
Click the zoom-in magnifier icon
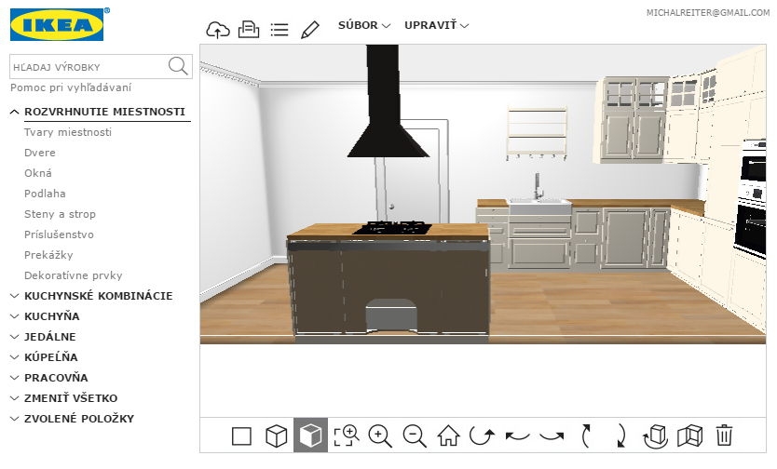379,435
